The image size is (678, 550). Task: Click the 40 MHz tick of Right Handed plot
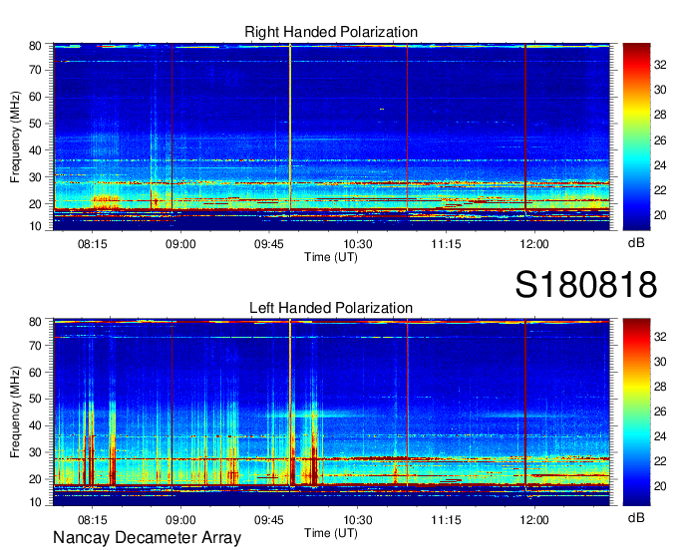click(x=35, y=150)
